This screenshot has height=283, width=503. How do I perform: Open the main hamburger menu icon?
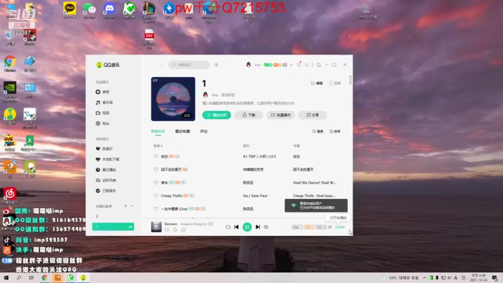point(307,65)
